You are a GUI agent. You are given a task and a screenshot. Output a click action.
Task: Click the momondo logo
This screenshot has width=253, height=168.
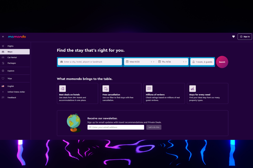click(17, 37)
